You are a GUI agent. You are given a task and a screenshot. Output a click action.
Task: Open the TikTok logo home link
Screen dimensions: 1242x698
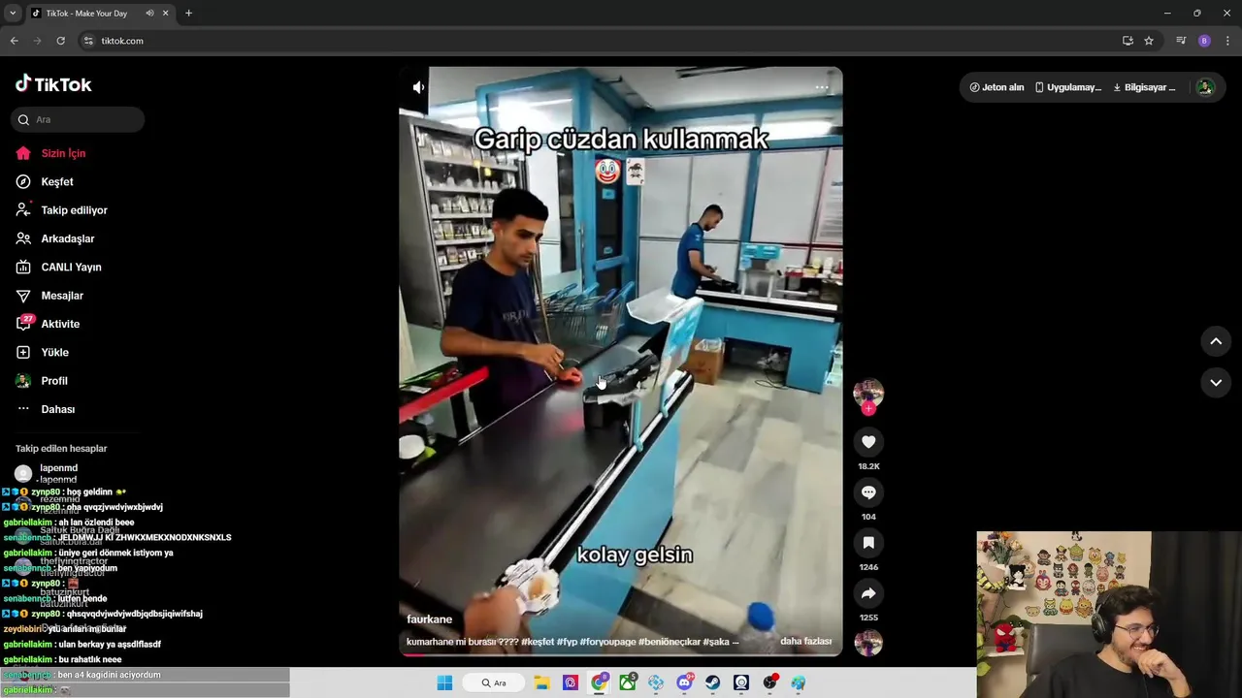coord(53,84)
